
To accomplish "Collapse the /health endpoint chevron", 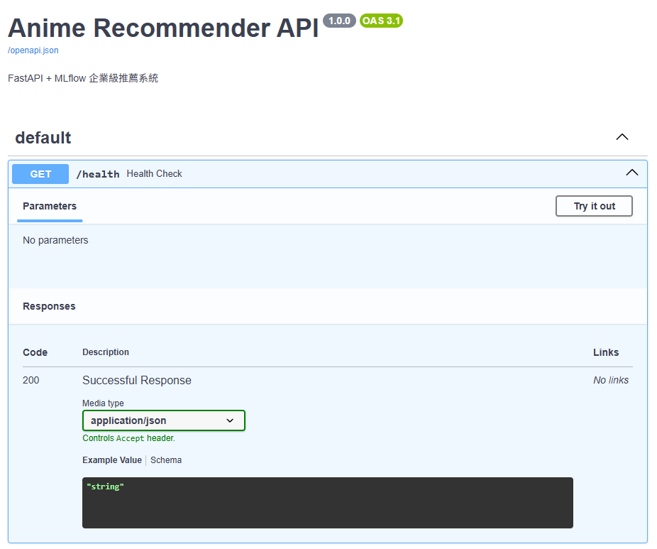I will (x=632, y=173).
